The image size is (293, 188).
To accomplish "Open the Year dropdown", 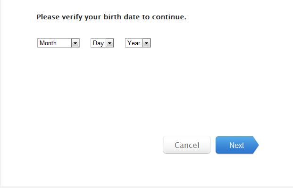I will pyautogui.click(x=138, y=43).
